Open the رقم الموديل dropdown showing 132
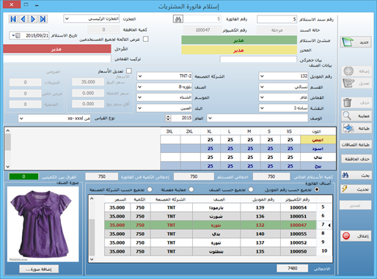 (x=284, y=76)
